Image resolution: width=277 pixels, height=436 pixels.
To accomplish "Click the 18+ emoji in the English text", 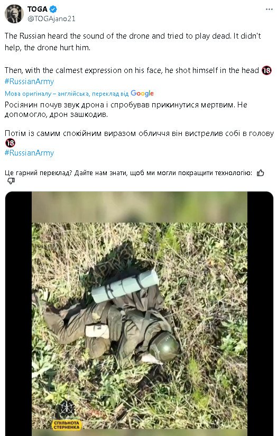I will pyautogui.click(x=267, y=70).
